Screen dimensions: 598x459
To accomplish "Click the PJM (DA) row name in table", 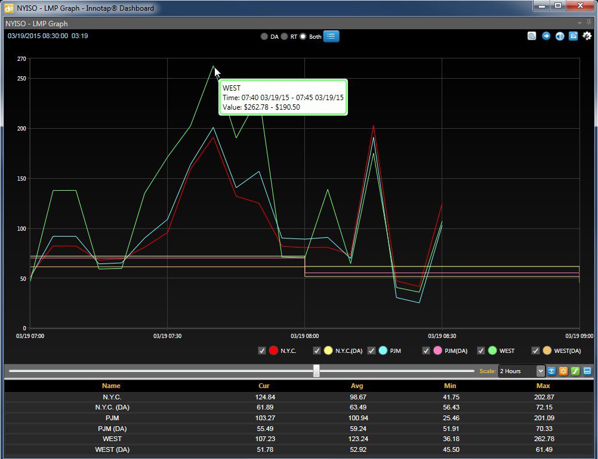I will point(112,429).
